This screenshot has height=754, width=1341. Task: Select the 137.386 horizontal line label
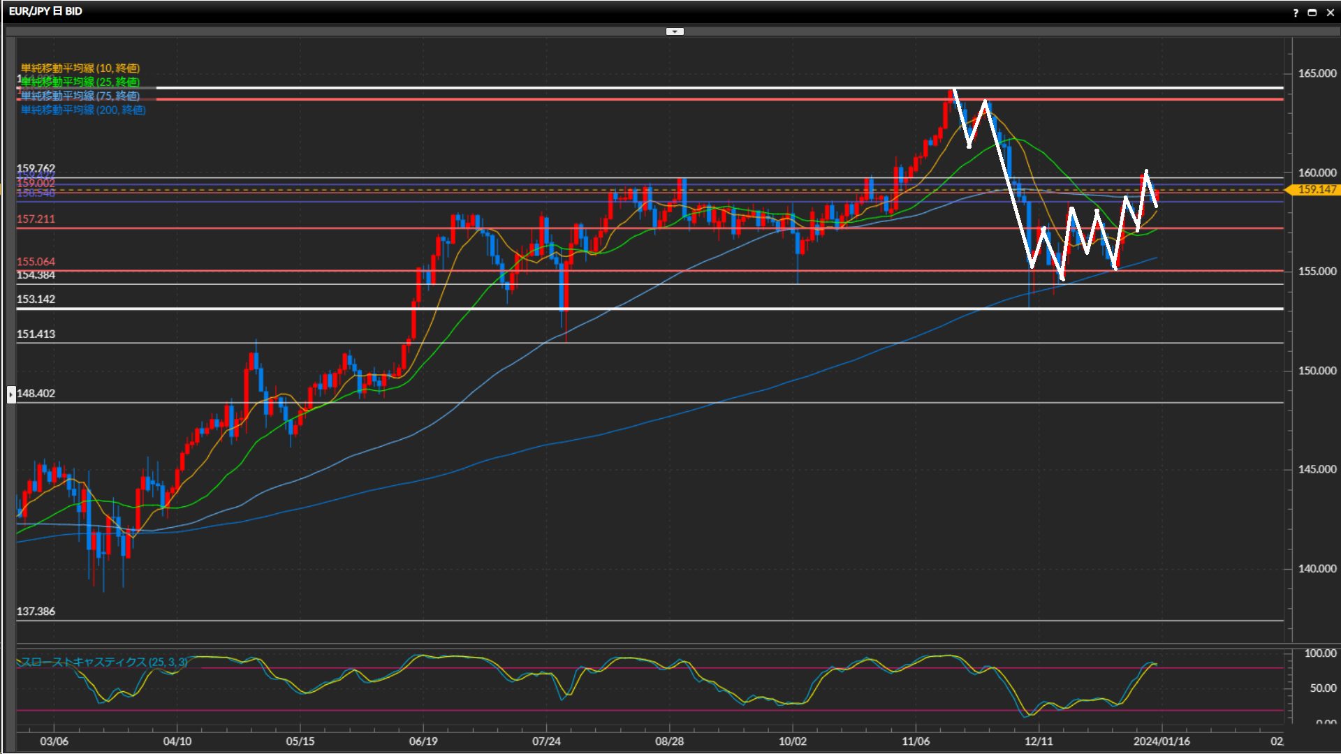(x=36, y=612)
